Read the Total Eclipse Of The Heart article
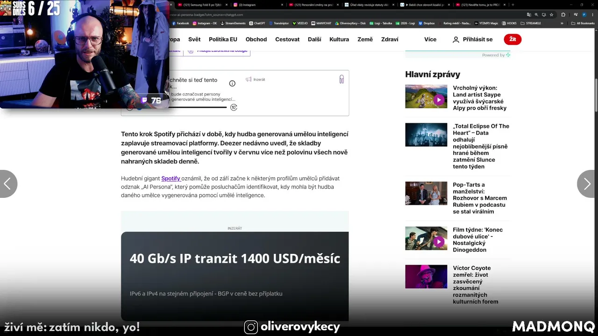This screenshot has height=336, width=598. tap(481, 146)
